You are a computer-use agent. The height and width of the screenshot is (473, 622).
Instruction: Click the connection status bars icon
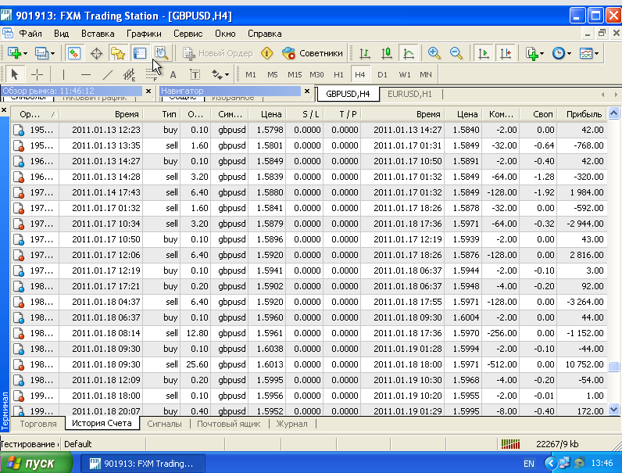pyautogui.click(x=510, y=444)
